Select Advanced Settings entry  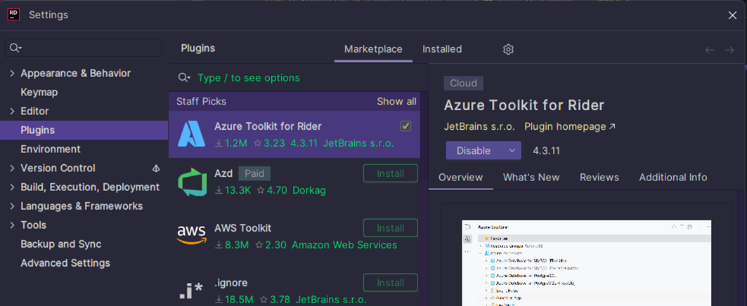click(x=65, y=263)
